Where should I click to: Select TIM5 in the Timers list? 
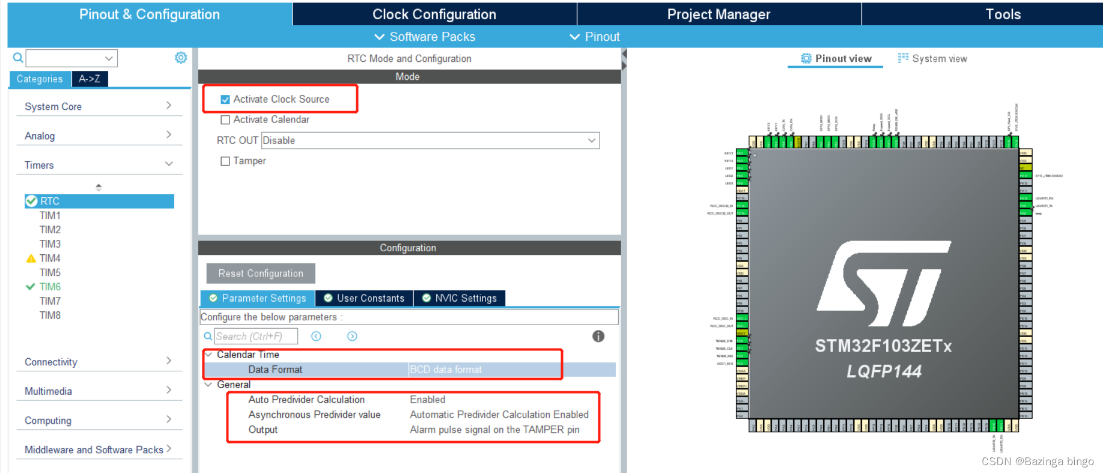(x=50, y=272)
